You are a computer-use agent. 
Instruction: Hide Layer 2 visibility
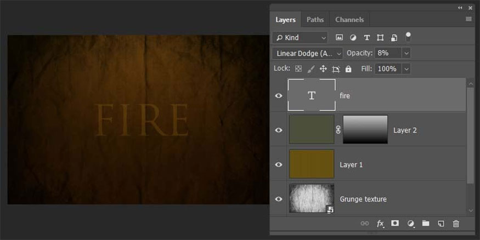click(279, 130)
